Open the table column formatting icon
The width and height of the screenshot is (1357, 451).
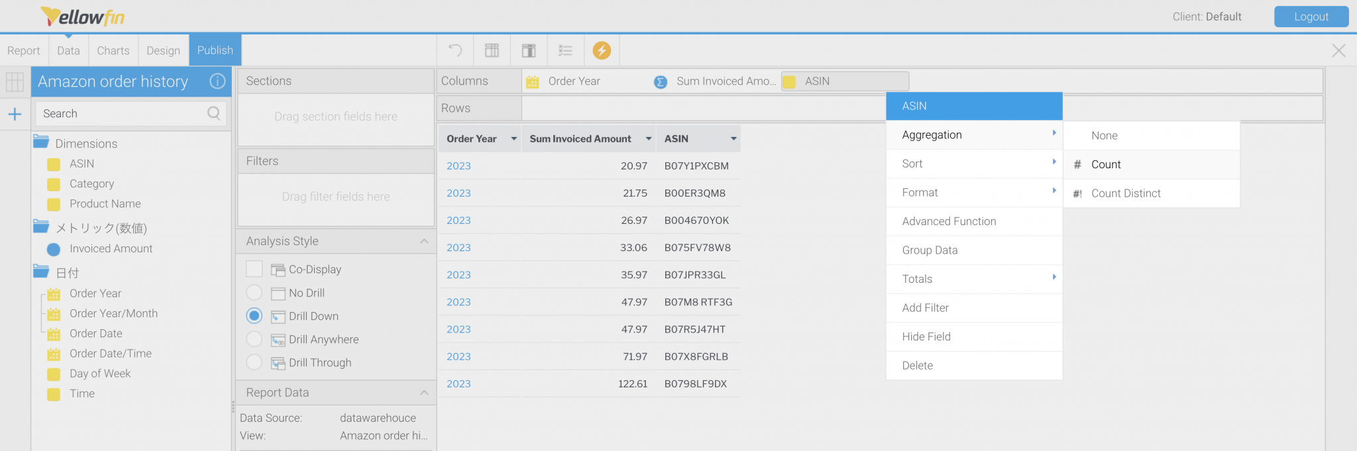point(492,50)
